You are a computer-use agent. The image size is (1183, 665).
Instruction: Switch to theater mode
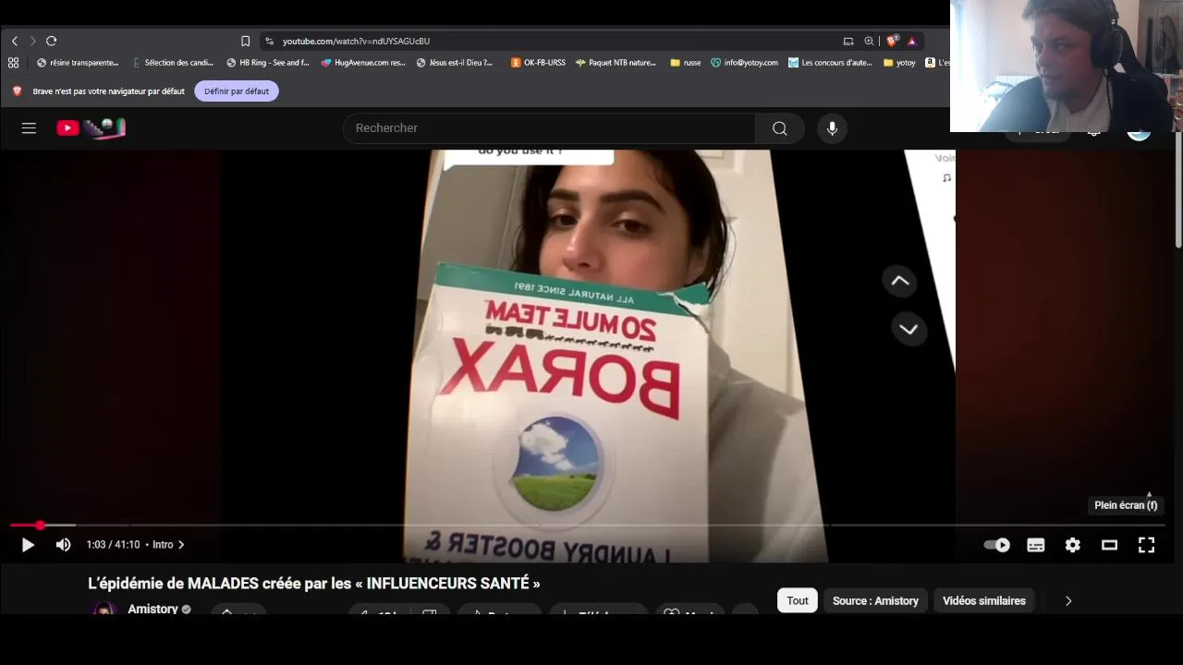[1109, 545]
